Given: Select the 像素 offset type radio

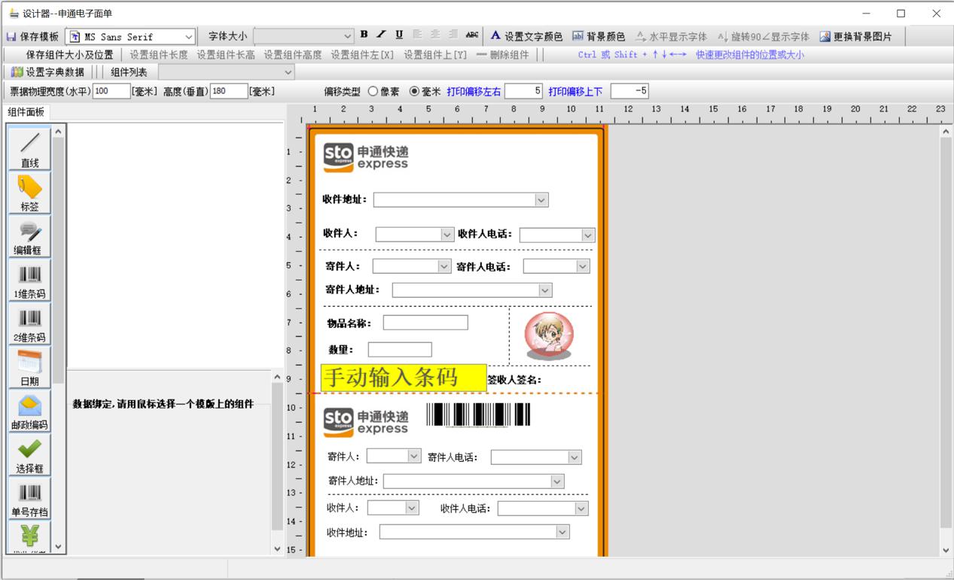Looking at the screenshot, I should pos(373,92).
